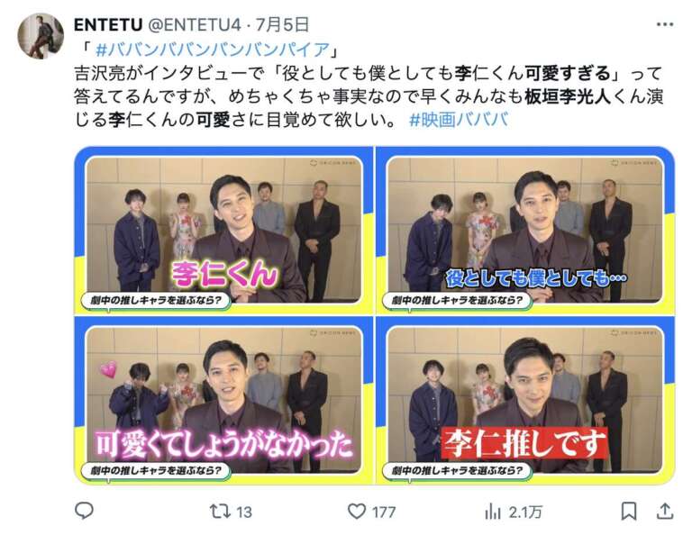The width and height of the screenshot is (692, 535).
Task: Open the ENTETU display name
Action: [x=108, y=24]
